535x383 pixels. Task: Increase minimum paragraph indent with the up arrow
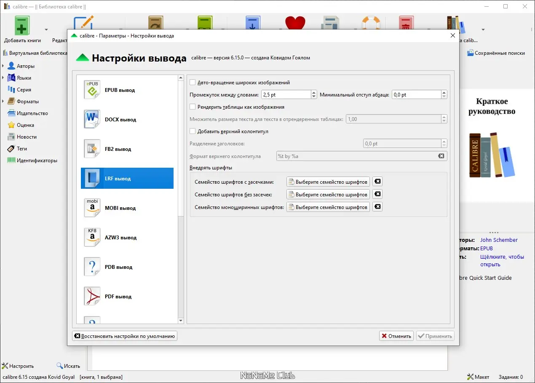point(444,93)
